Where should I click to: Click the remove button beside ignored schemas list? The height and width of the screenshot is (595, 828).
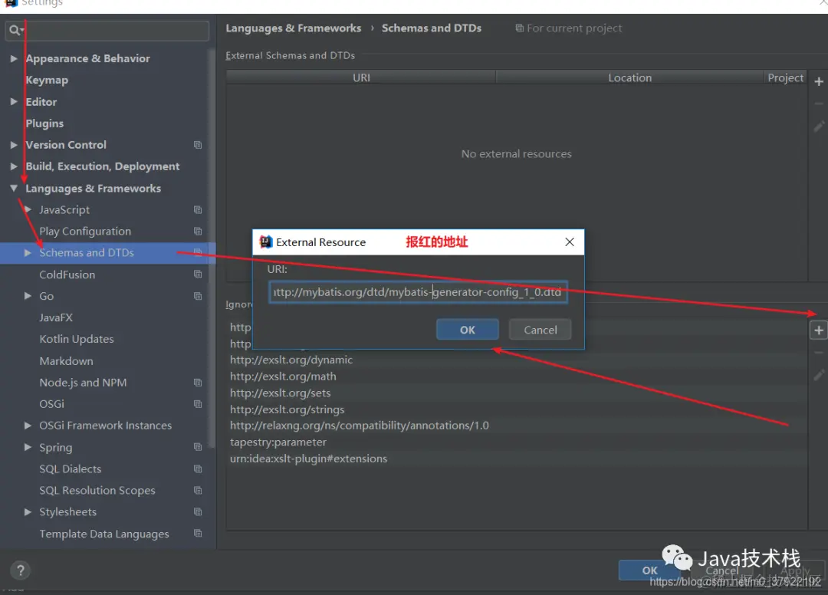click(819, 353)
